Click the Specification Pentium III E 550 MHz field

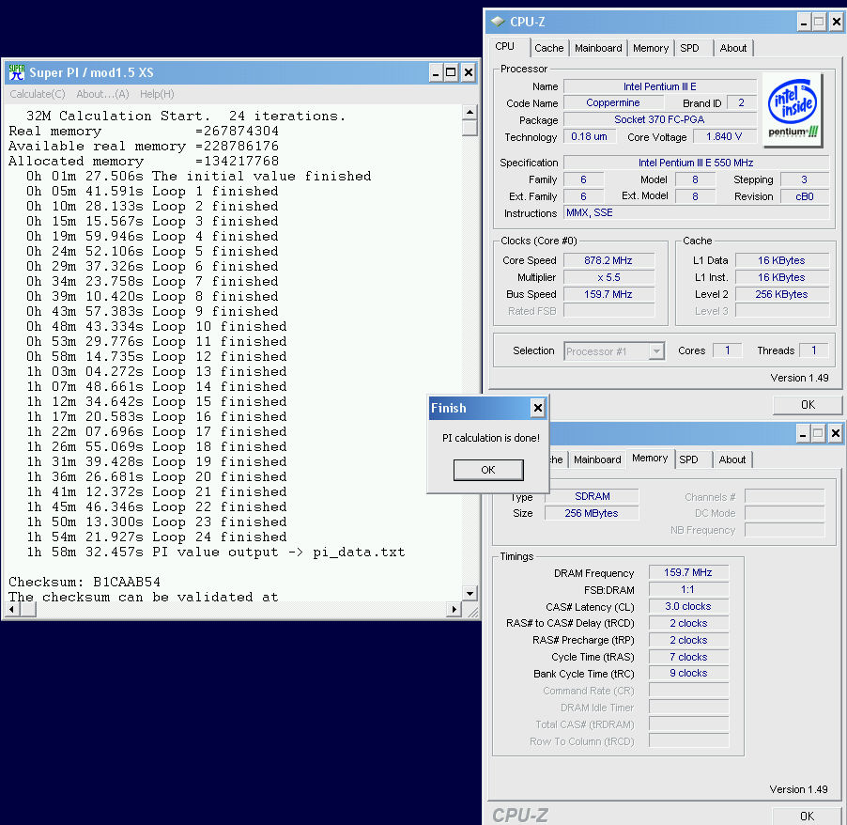click(697, 163)
